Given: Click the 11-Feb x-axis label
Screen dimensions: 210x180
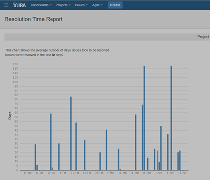Looking at the screenshot, I should coord(75,173).
